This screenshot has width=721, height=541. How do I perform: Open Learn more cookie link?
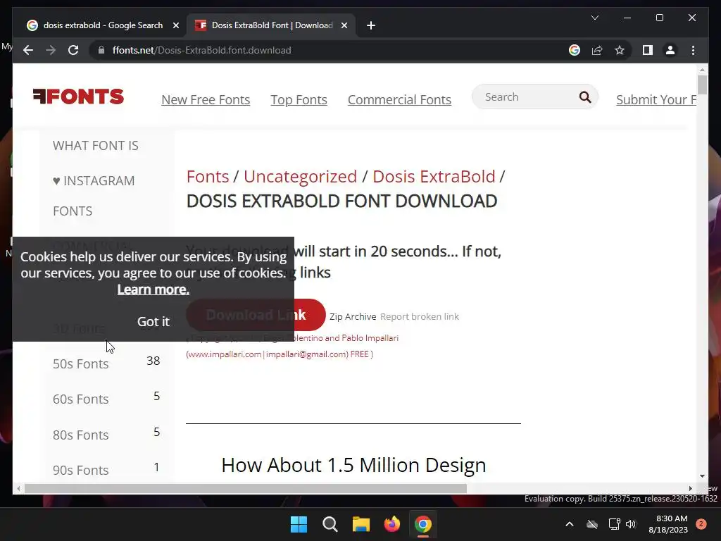pyautogui.click(x=153, y=290)
